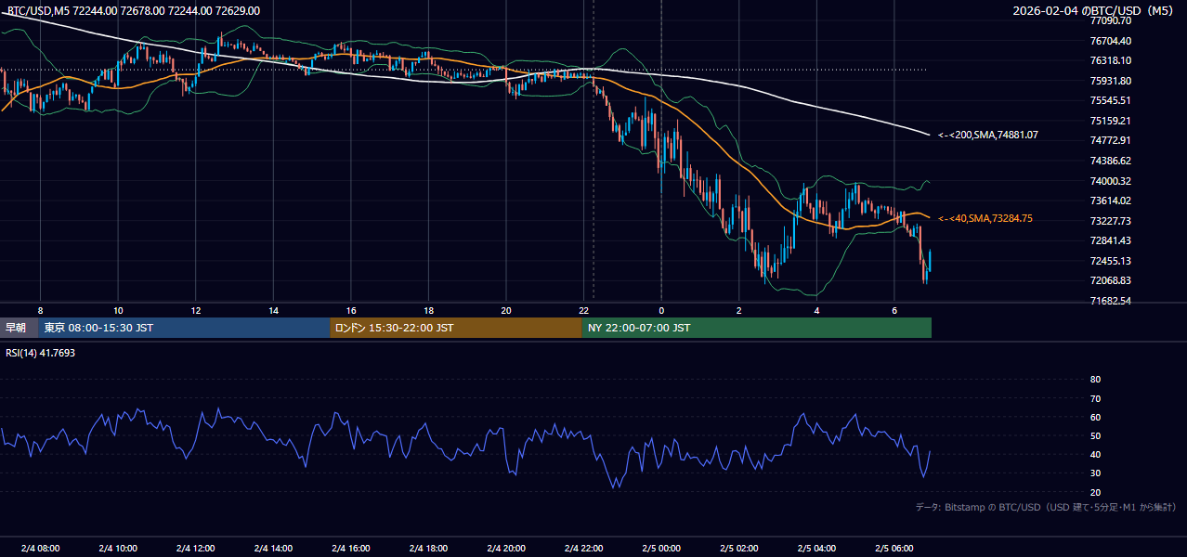Viewport: 1187px width, 557px height.
Task: Click the 73227.73 price axis label
Action: point(1111,221)
